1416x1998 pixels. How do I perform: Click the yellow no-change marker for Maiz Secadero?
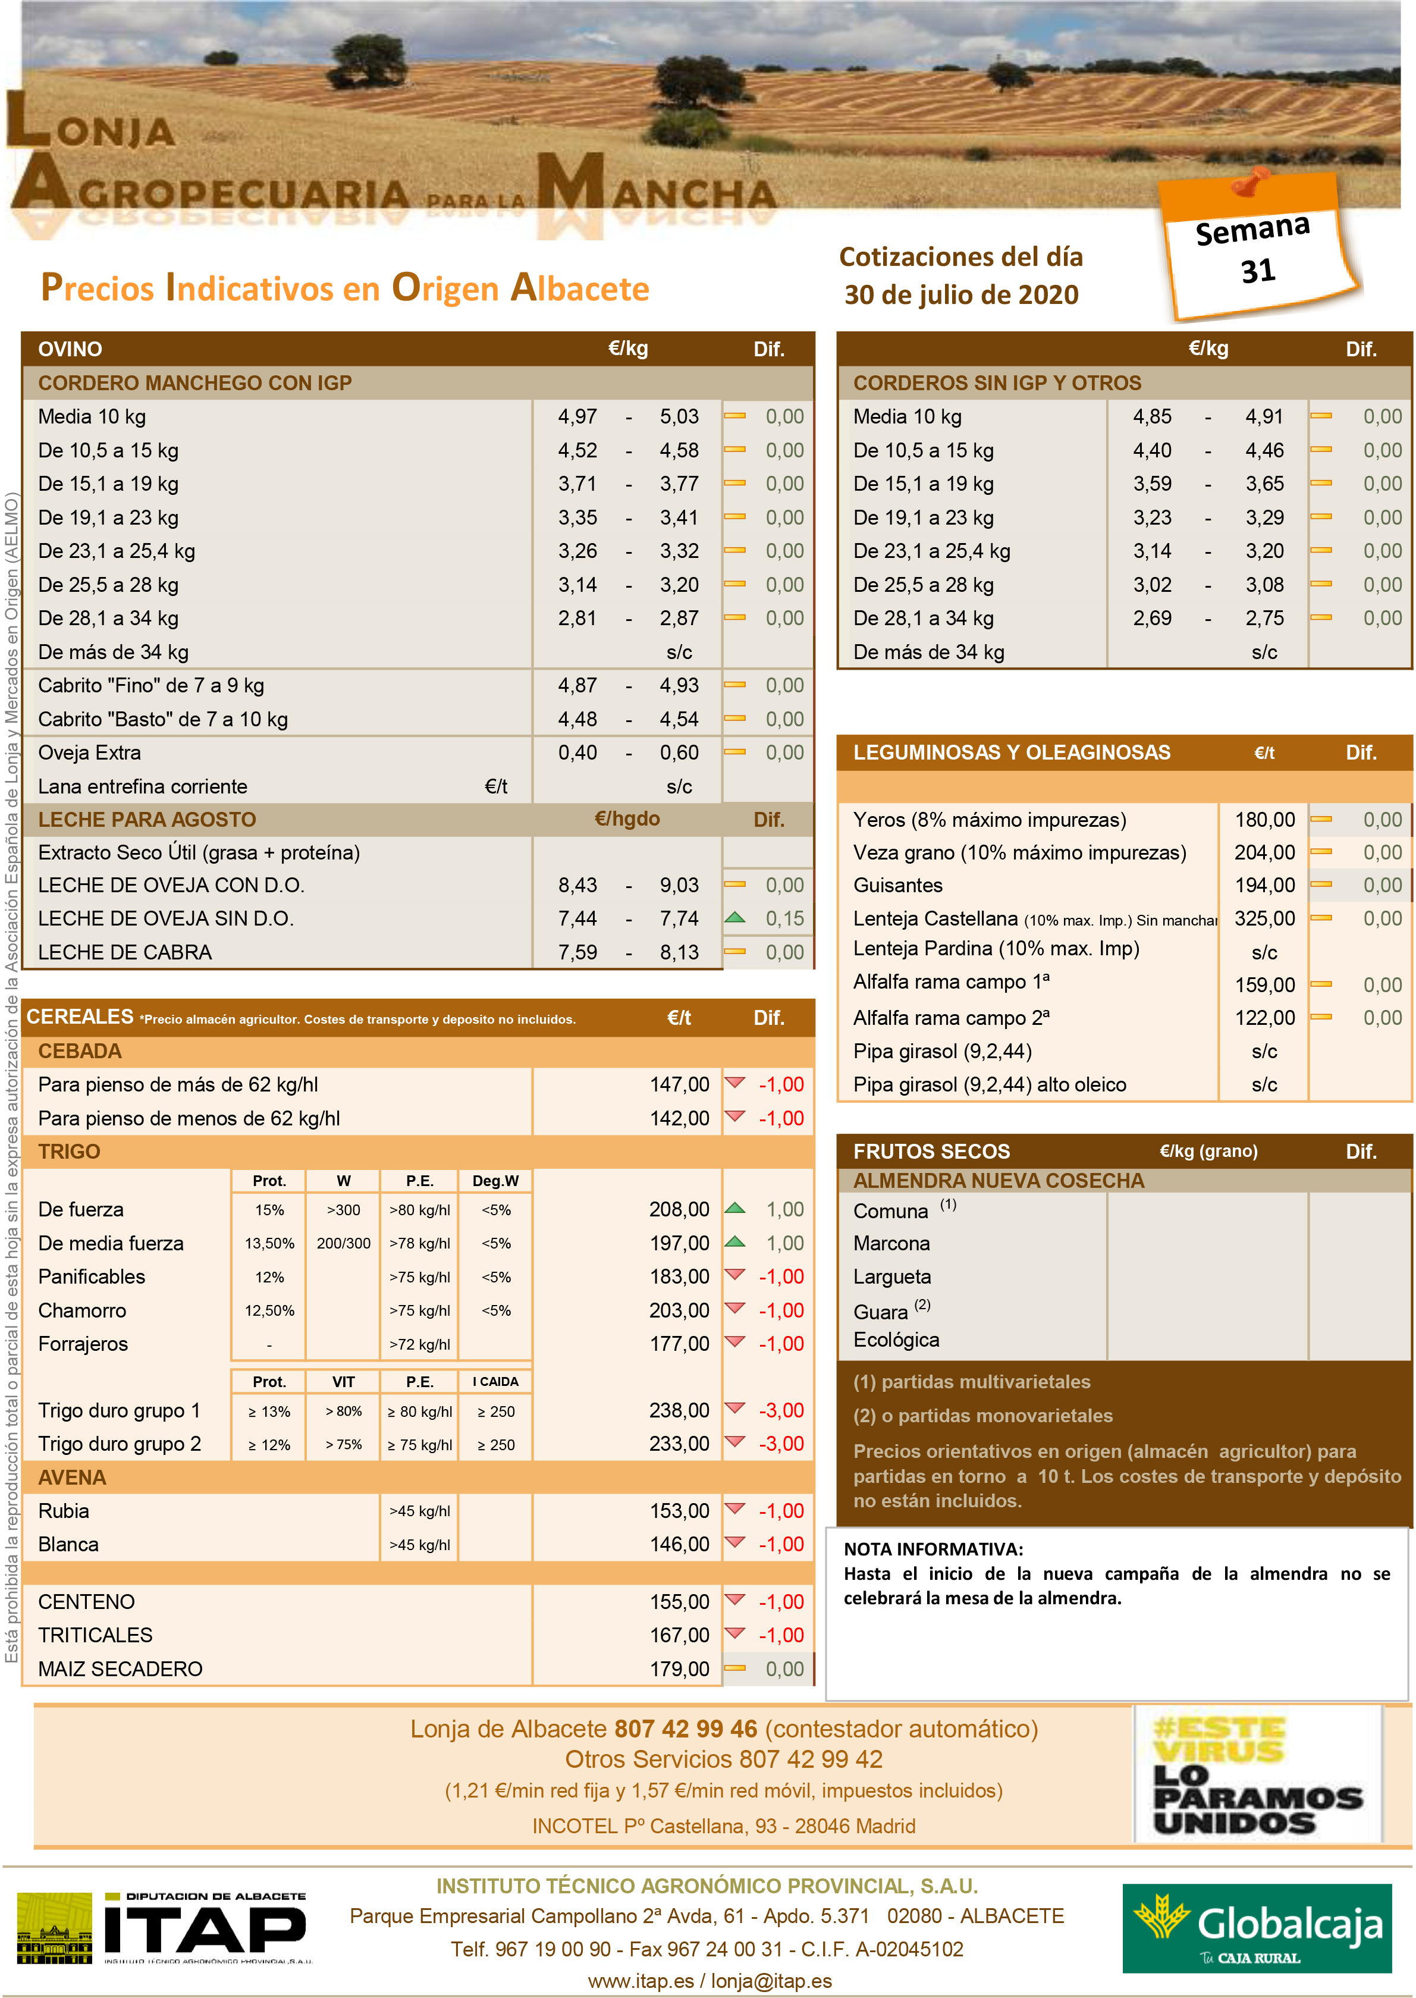coord(735,1667)
